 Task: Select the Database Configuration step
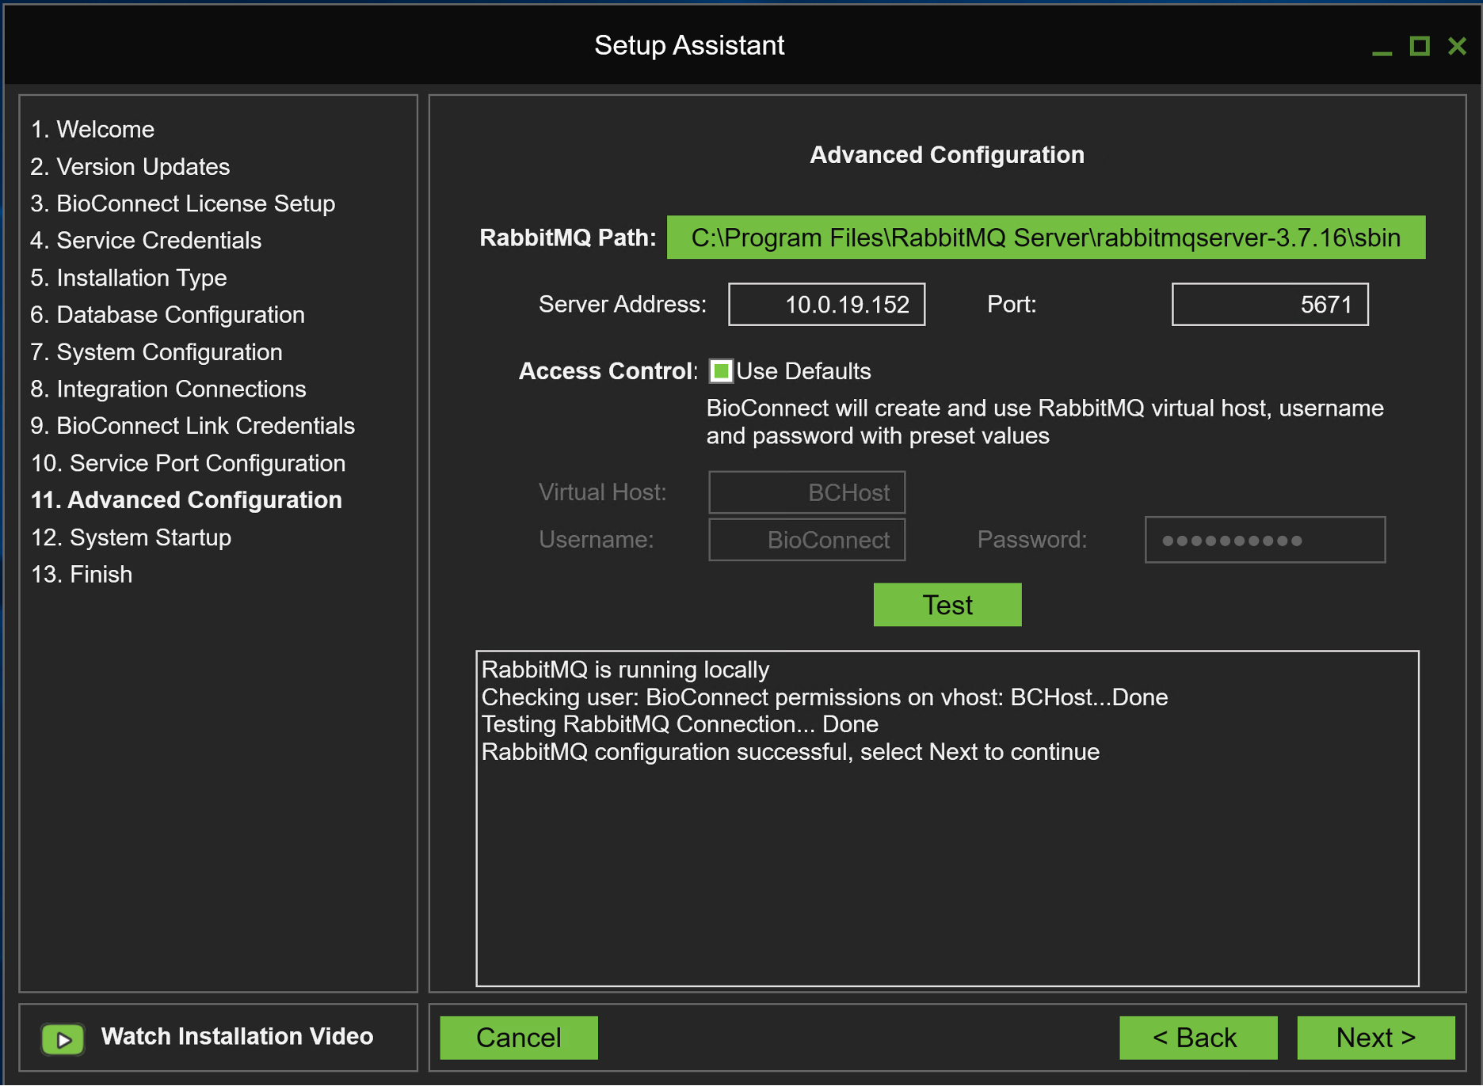tap(167, 314)
